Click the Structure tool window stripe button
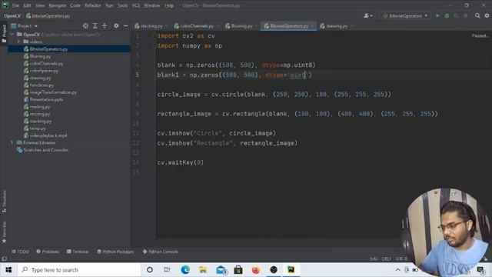This screenshot has height=277, width=492. (x=4, y=201)
